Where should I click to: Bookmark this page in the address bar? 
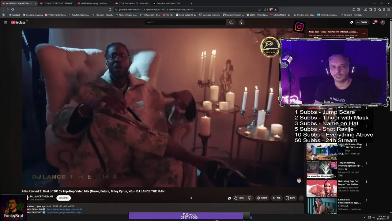[x=110, y=10]
